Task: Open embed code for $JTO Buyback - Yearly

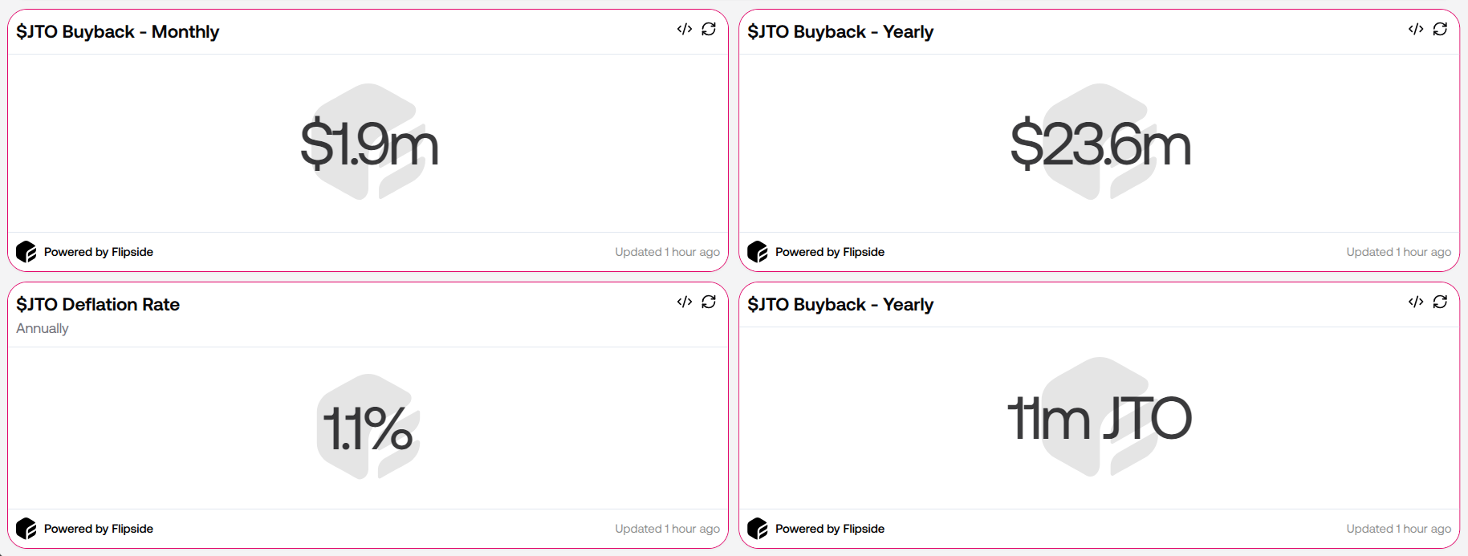Action: [x=1414, y=29]
